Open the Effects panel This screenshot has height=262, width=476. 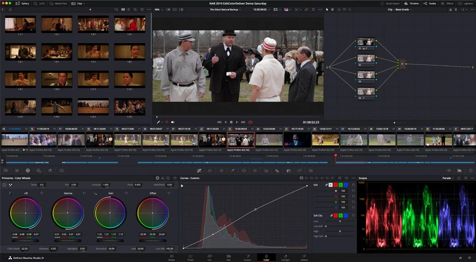click(447, 3)
